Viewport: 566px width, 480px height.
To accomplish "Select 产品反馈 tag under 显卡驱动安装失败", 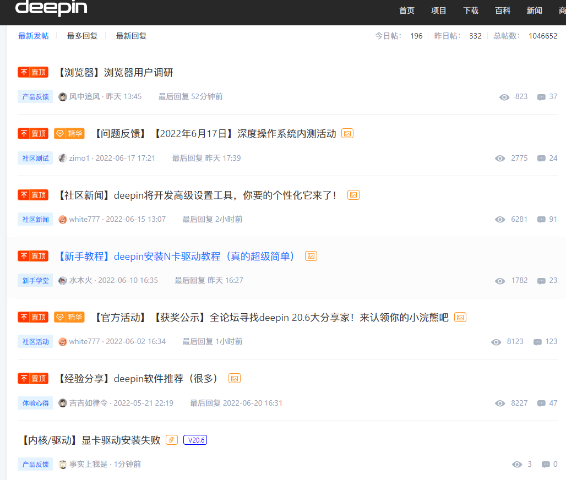I will (35, 464).
